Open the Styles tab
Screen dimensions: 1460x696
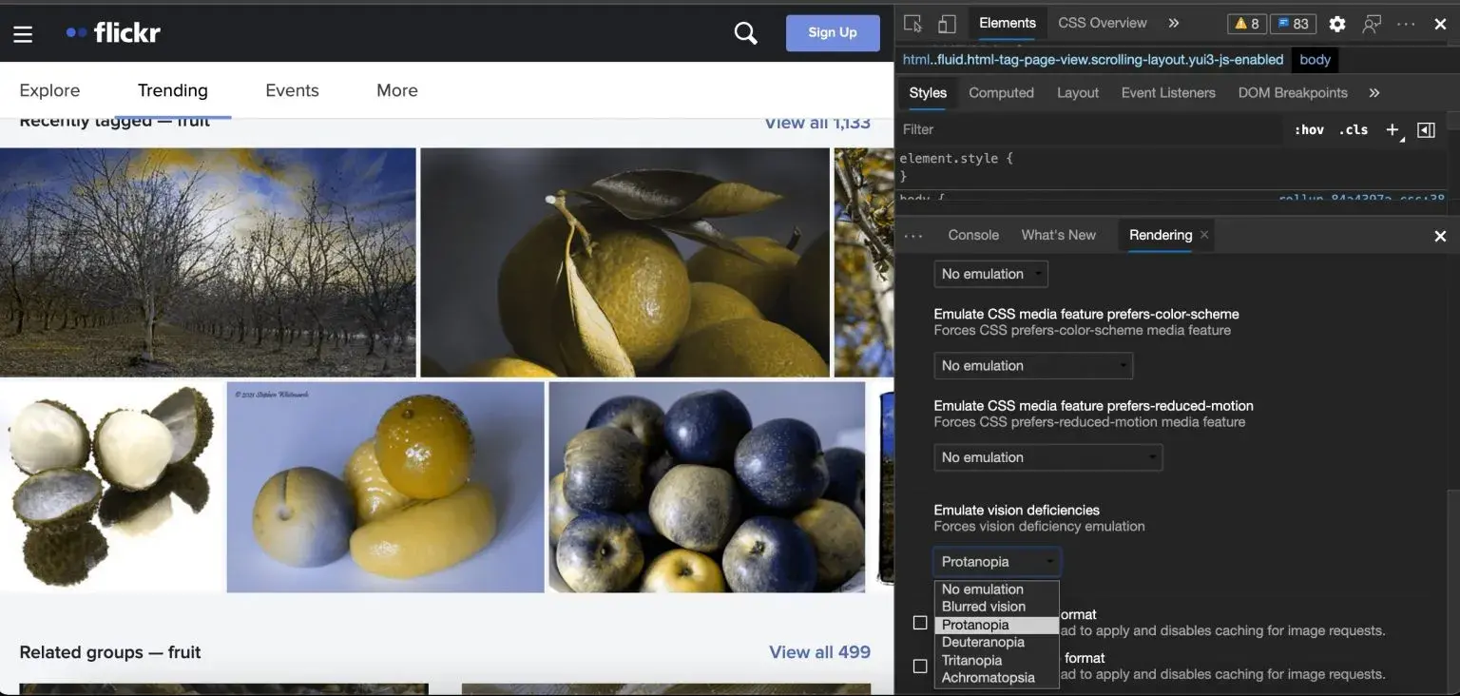[x=928, y=93]
